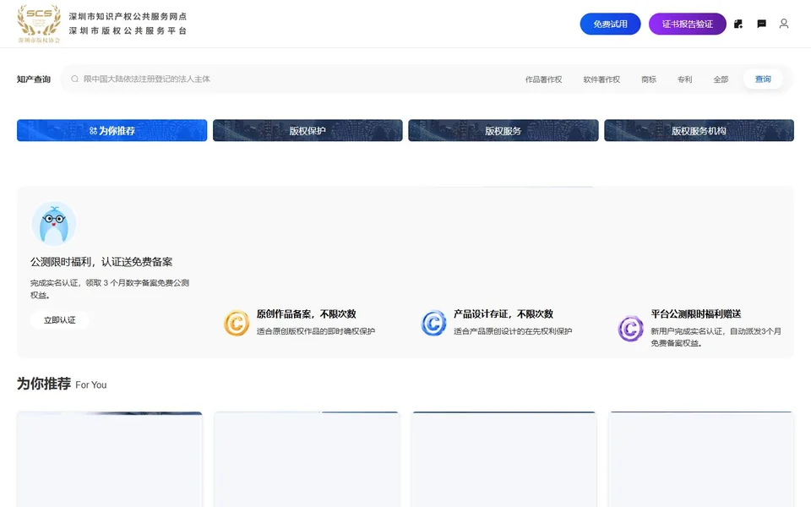The image size is (811, 507).
Task: Click the magnifier icon in the search box
Action: pyautogui.click(x=74, y=79)
